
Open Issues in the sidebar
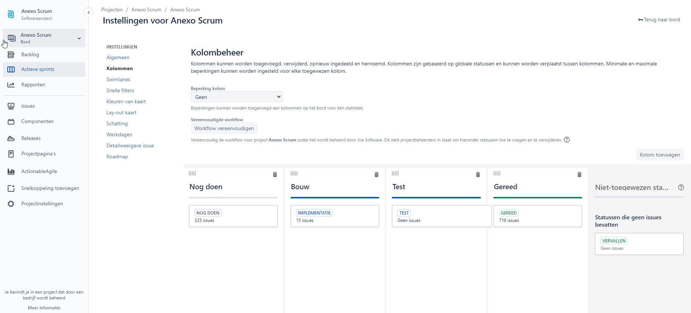(44, 106)
